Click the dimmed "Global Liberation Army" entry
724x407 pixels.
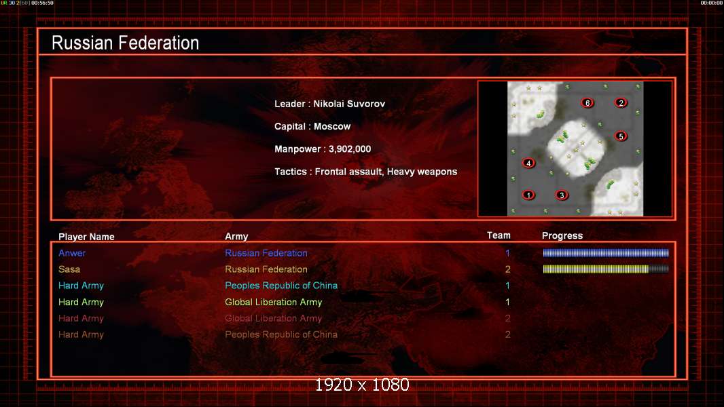(x=273, y=319)
